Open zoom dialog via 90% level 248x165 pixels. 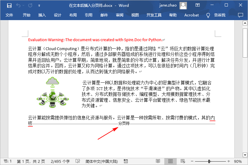coord(238,161)
